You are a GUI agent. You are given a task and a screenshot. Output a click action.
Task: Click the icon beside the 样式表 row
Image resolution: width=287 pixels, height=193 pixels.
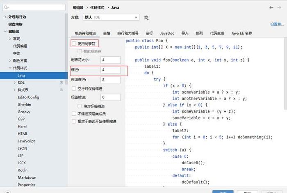click(x=61, y=90)
